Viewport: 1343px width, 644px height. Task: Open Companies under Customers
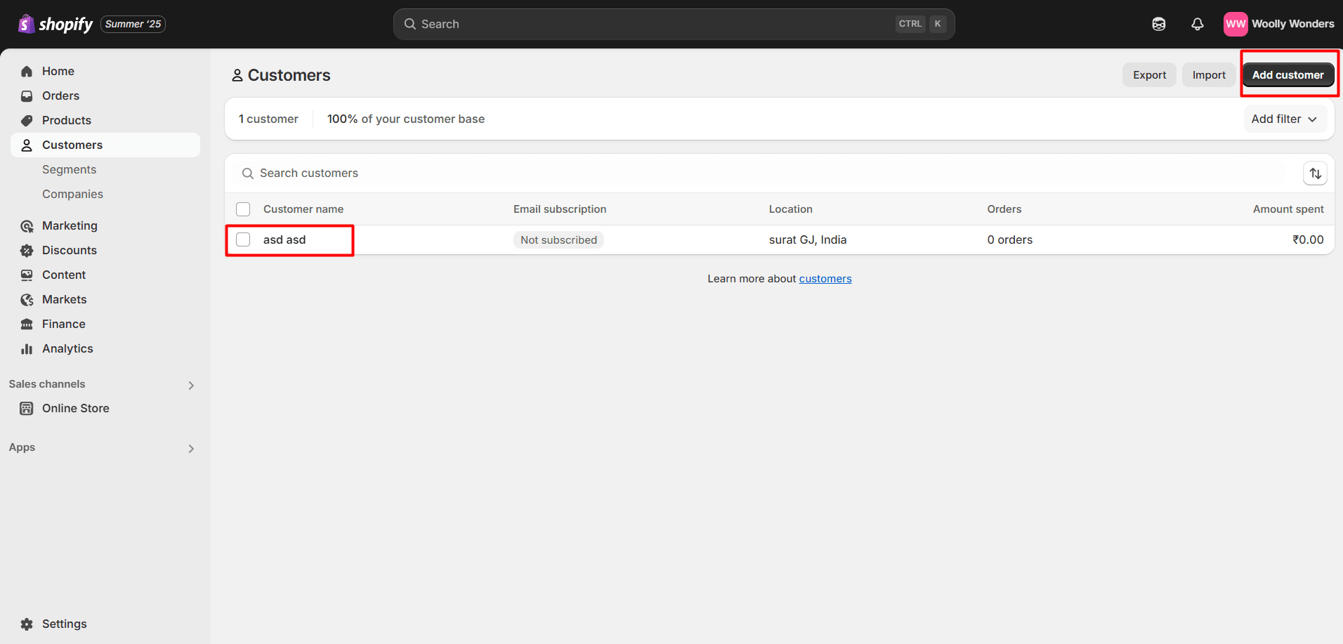click(x=72, y=194)
